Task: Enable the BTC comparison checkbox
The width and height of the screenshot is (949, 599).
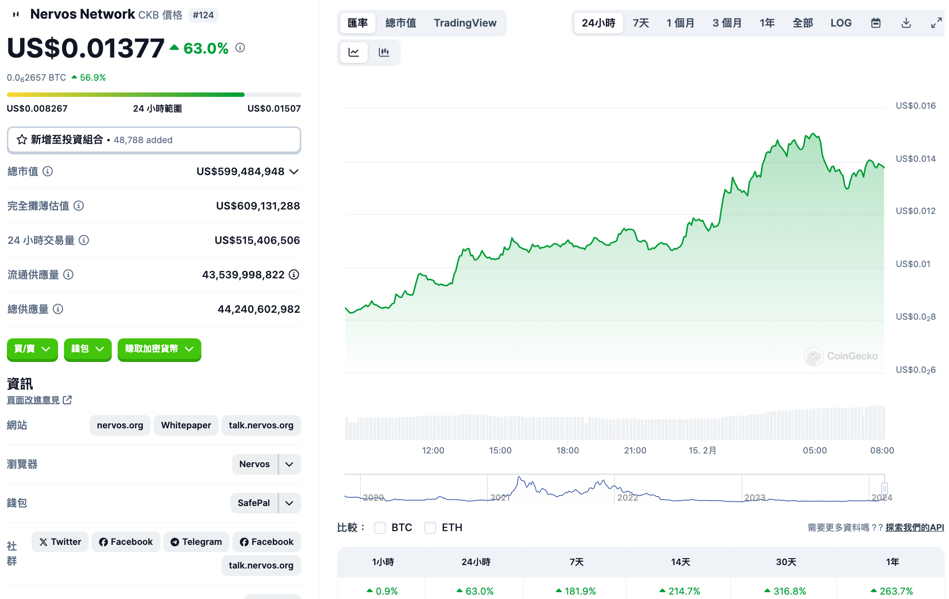Action: tap(380, 528)
